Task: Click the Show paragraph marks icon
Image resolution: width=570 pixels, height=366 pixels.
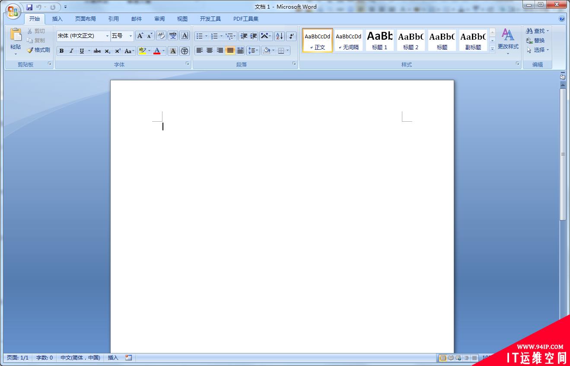Action: (291, 36)
